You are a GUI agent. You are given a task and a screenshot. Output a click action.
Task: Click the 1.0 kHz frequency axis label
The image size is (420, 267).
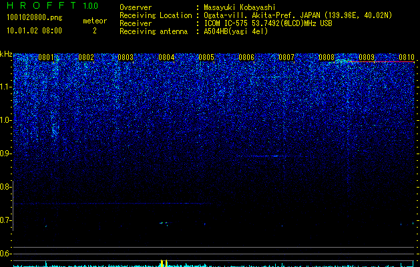pos(5,120)
